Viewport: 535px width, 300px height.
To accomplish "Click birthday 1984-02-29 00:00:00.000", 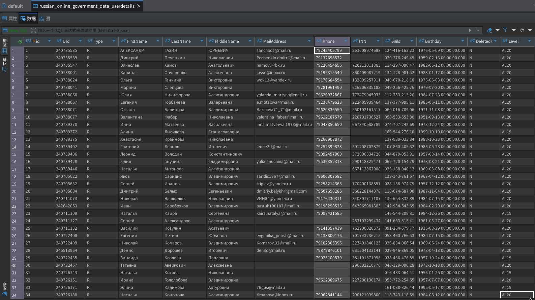I will [442, 206].
